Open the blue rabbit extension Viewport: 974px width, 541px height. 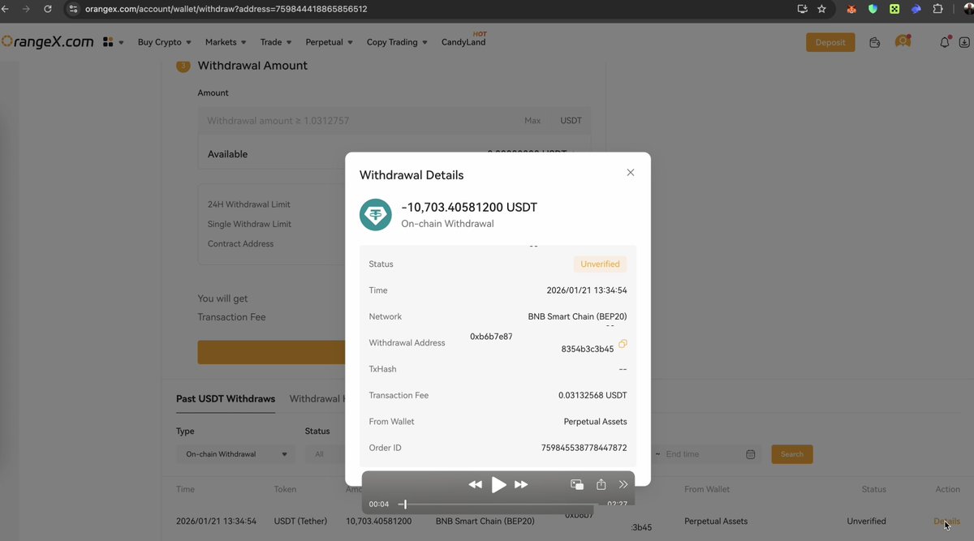click(x=916, y=9)
